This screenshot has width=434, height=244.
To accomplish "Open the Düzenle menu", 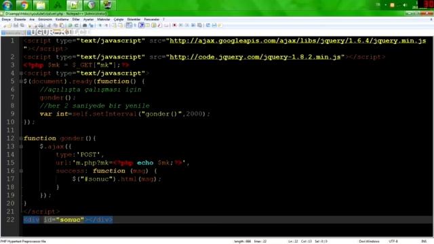I will tap(20, 20).
